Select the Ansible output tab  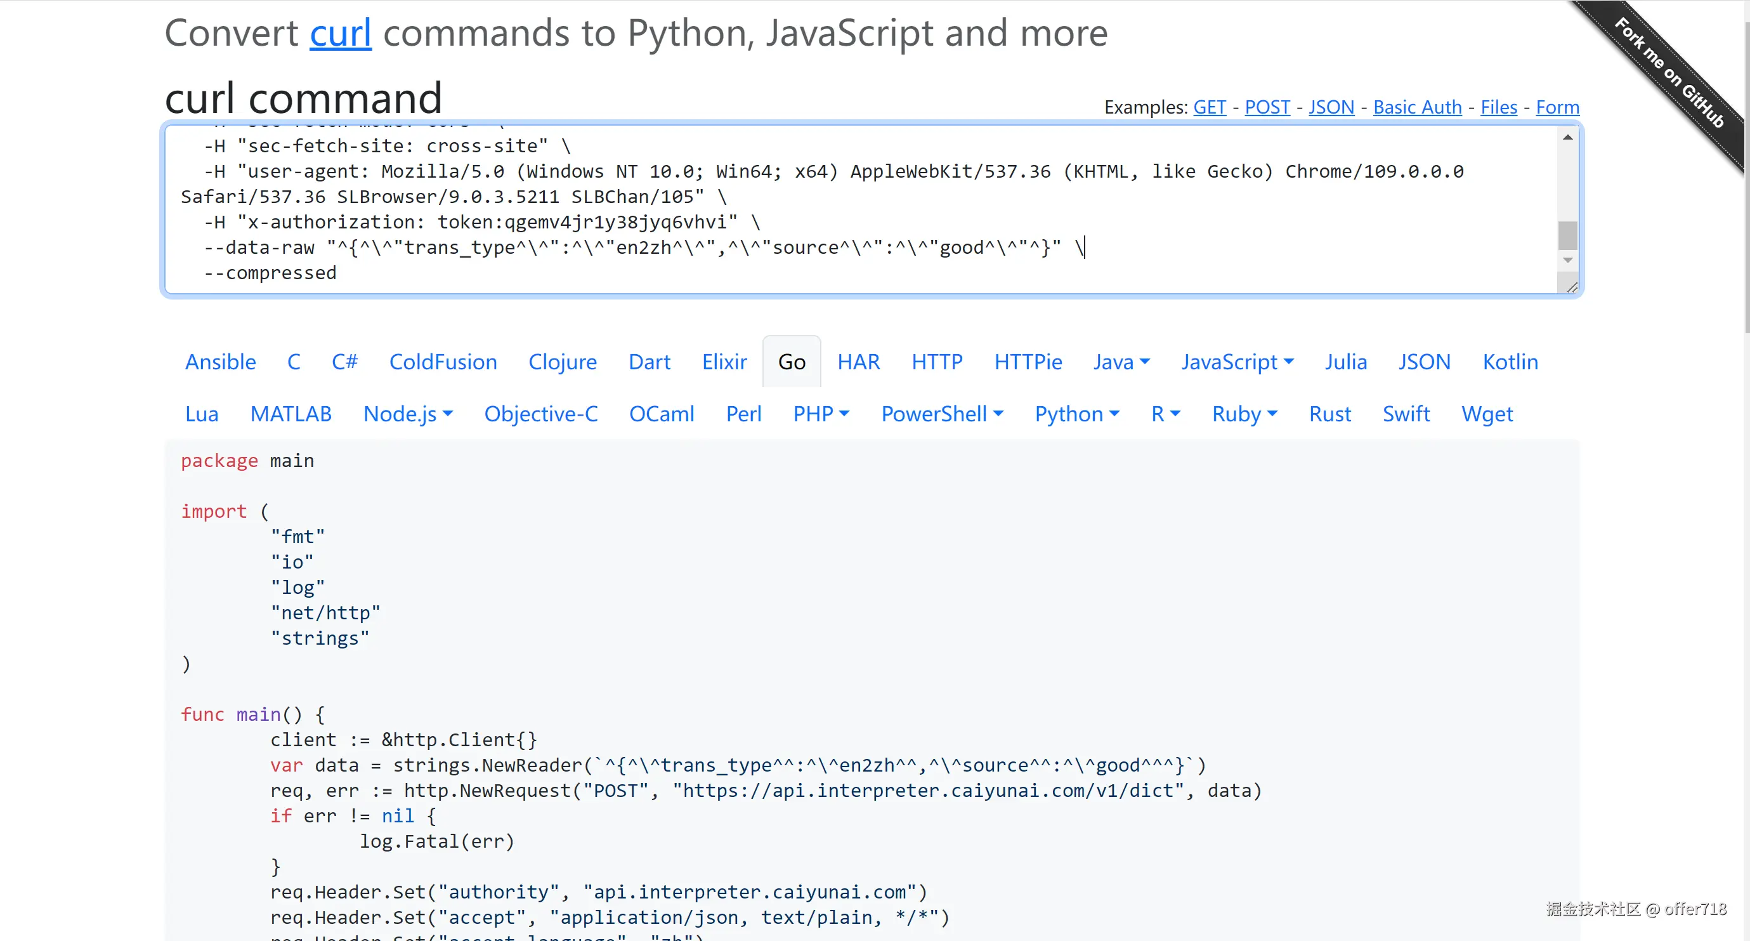[221, 362]
